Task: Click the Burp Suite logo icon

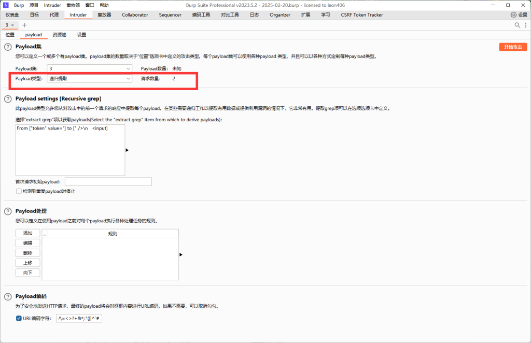Action: tap(6, 5)
